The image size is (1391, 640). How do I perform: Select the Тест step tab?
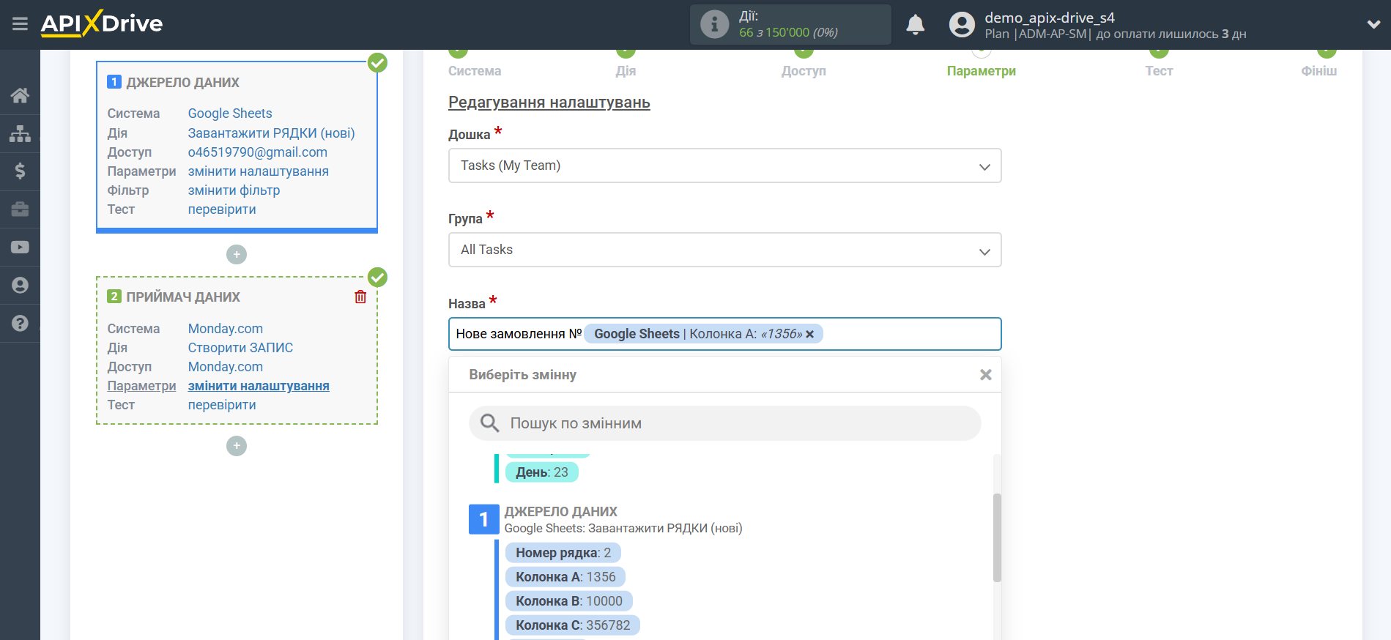coord(1159,71)
